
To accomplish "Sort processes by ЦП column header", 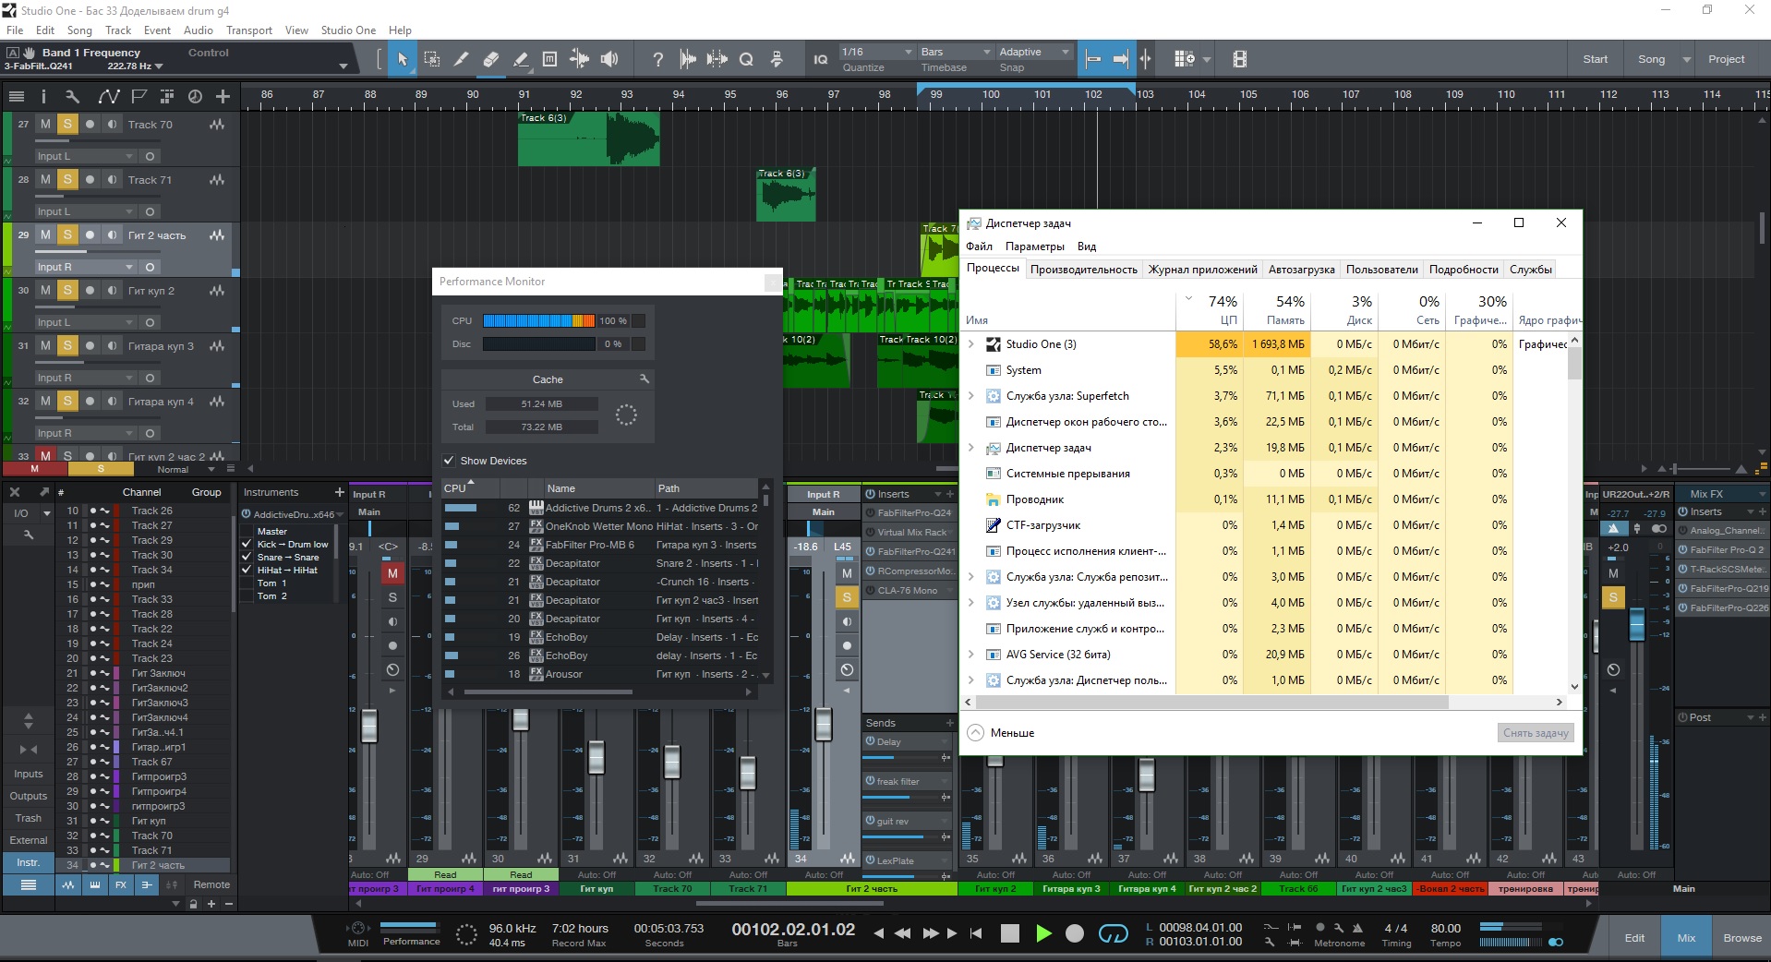I will pos(1209,310).
